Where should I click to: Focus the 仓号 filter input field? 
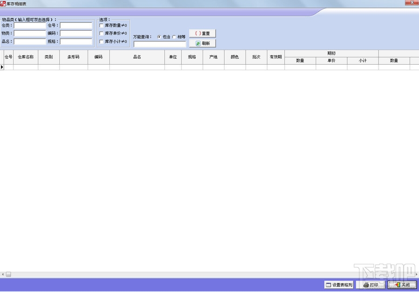tap(76, 26)
